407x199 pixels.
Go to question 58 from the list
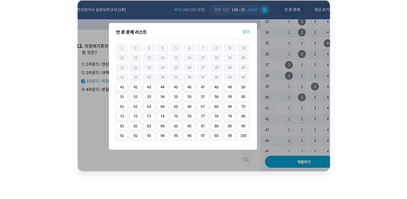pos(216,97)
